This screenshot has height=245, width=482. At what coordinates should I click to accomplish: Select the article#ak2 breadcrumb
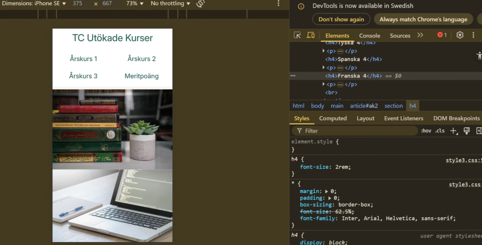coord(364,106)
